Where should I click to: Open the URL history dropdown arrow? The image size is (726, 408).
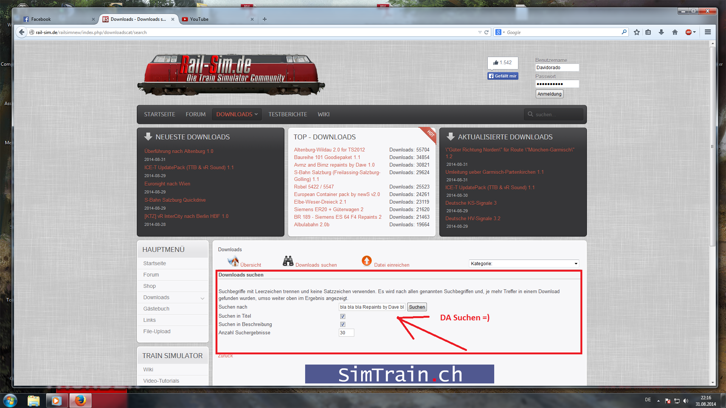480,32
